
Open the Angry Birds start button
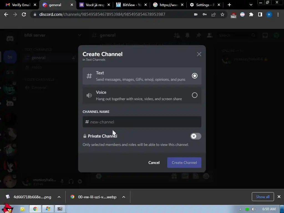[7, 208]
